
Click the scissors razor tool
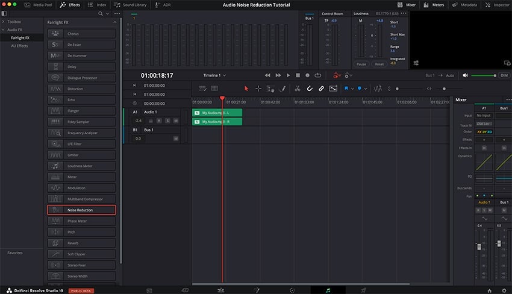(297, 89)
